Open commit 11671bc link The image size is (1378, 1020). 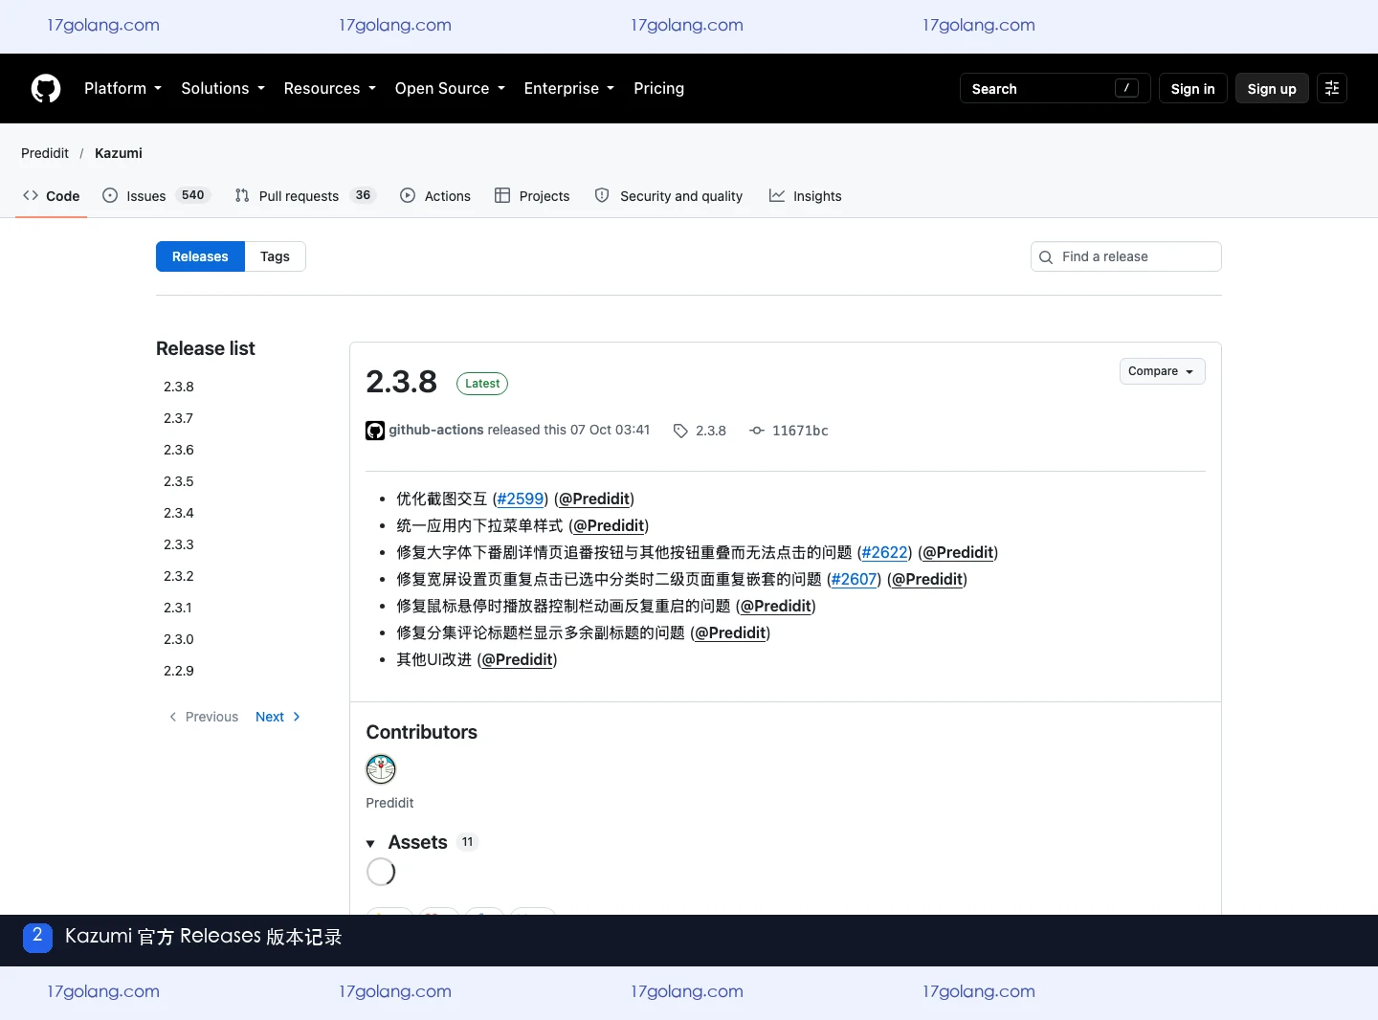pyautogui.click(x=800, y=431)
